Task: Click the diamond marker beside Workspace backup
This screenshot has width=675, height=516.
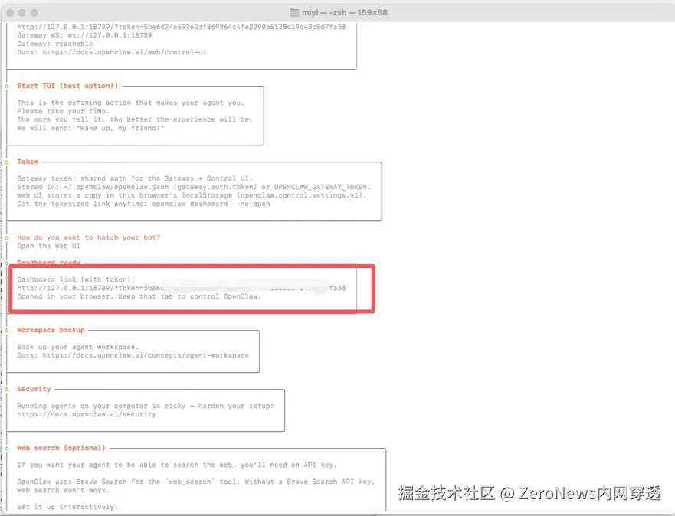Action: click(x=7, y=330)
